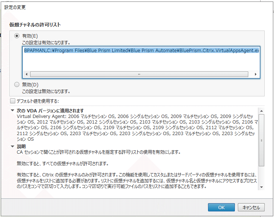This screenshot has height=217, width=274.
Task: Click the 設定の変更 dialog title
Action: (x=15, y=7)
